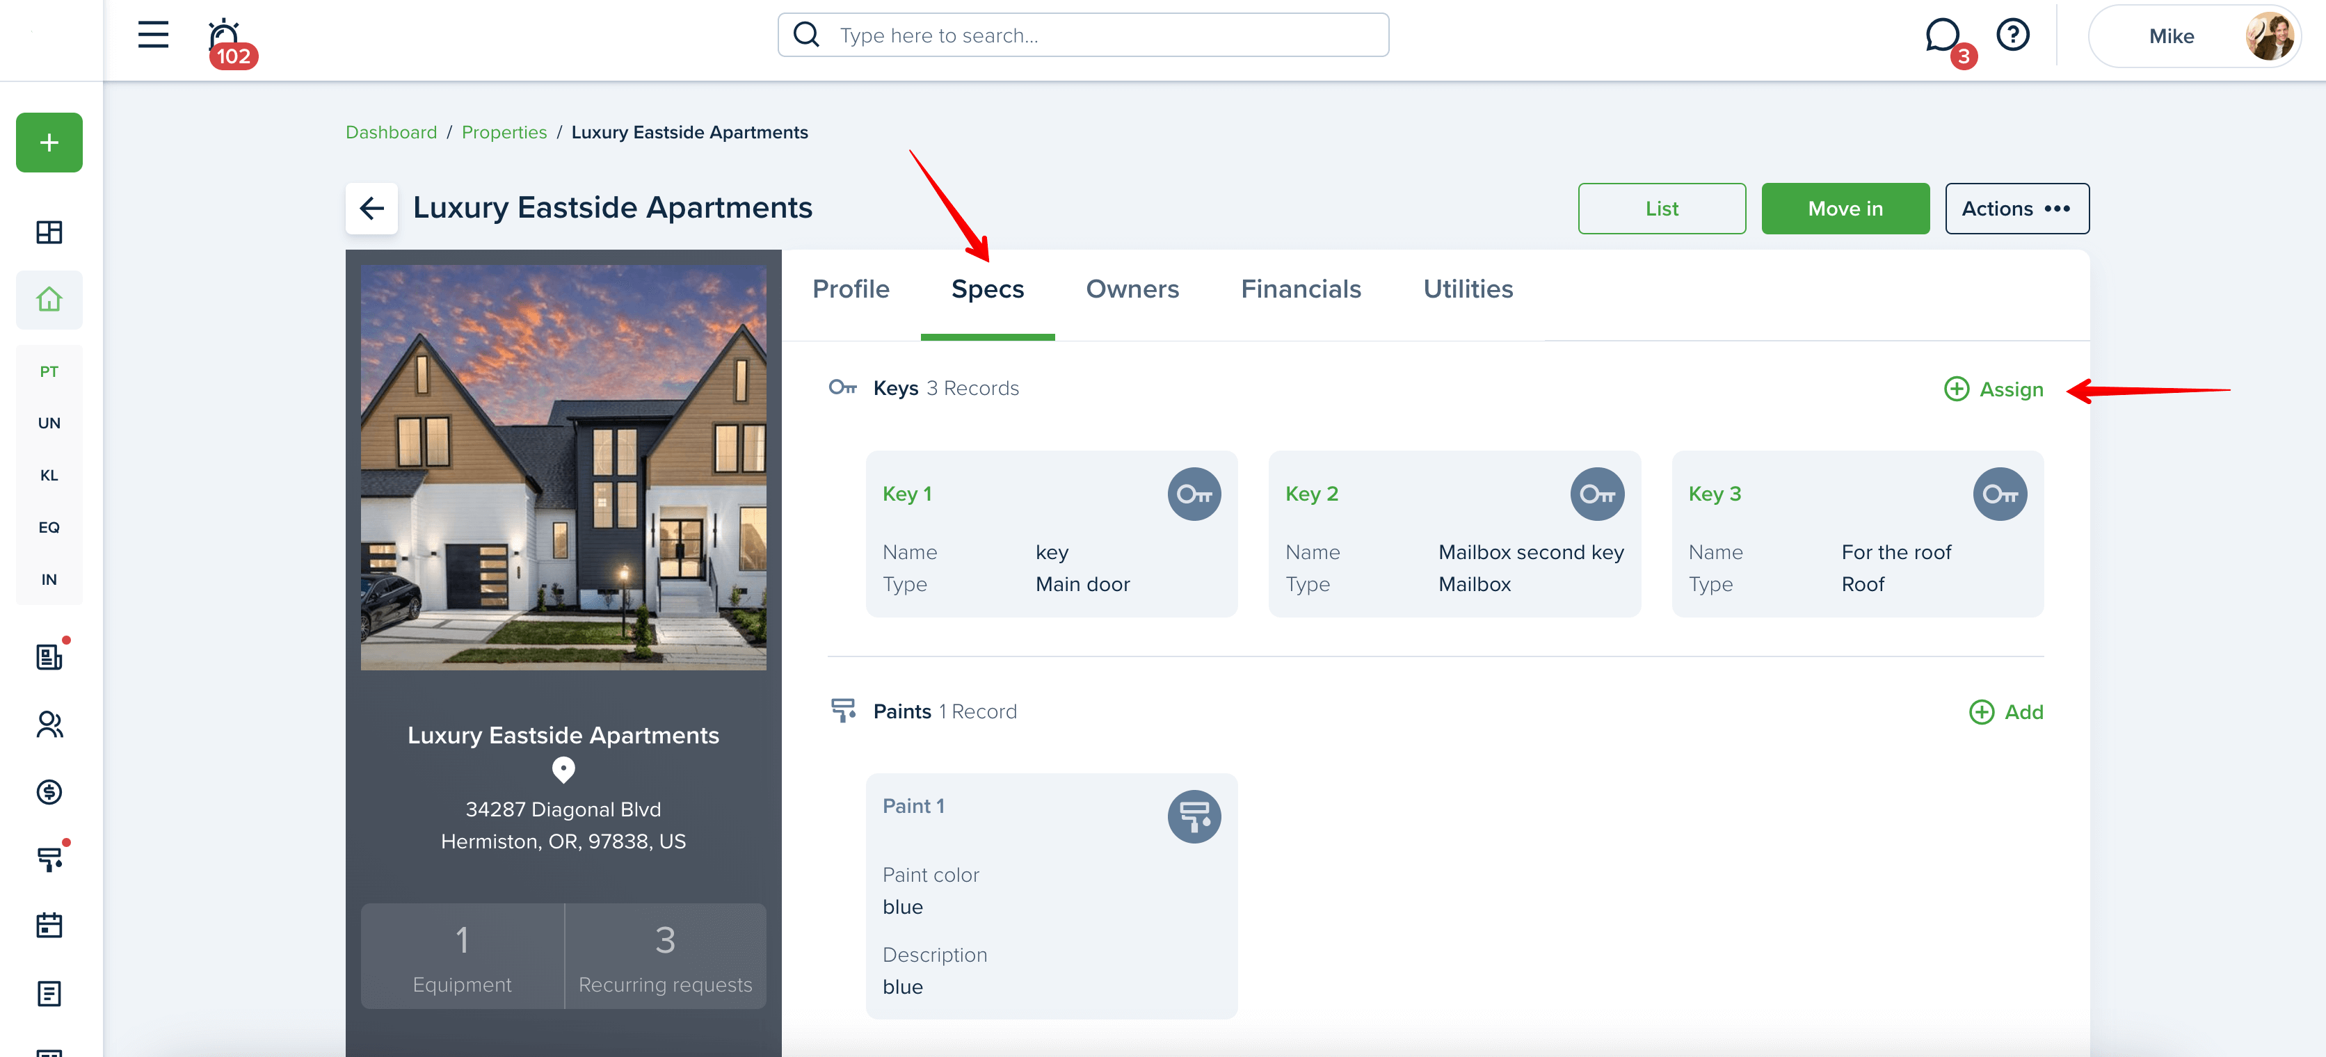The image size is (2326, 1057).
Task: Go to the Properties breadcrumb link
Action: [504, 133]
